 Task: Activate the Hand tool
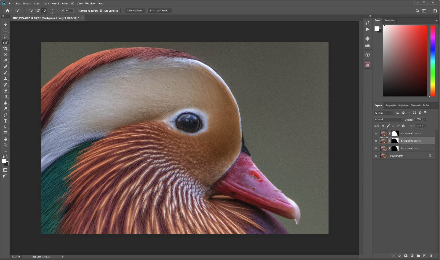pyautogui.click(x=5, y=139)
